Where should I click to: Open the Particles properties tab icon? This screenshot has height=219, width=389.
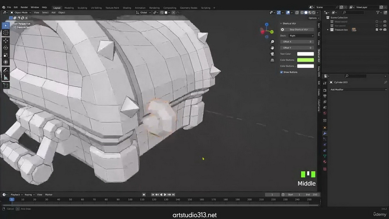pos(325,139)
